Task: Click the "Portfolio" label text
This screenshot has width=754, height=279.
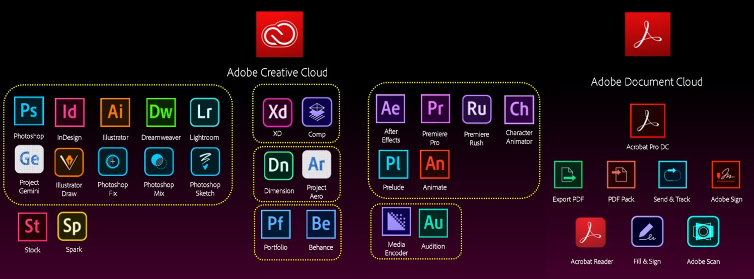Action: [x=276, y=247]
